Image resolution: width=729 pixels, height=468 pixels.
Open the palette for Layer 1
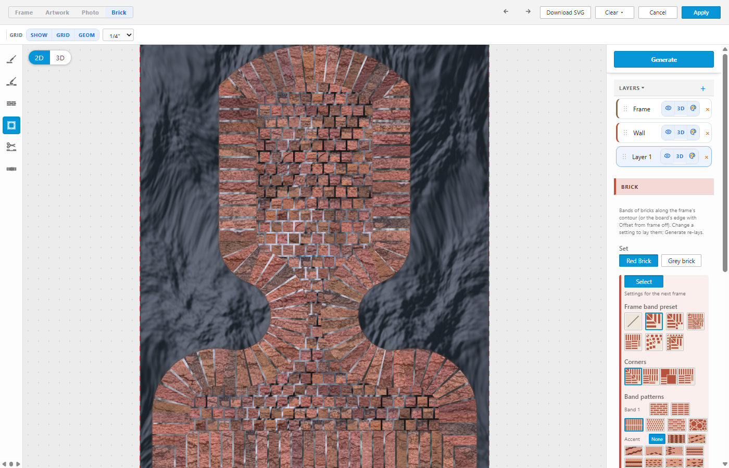[x=692, y=156]
